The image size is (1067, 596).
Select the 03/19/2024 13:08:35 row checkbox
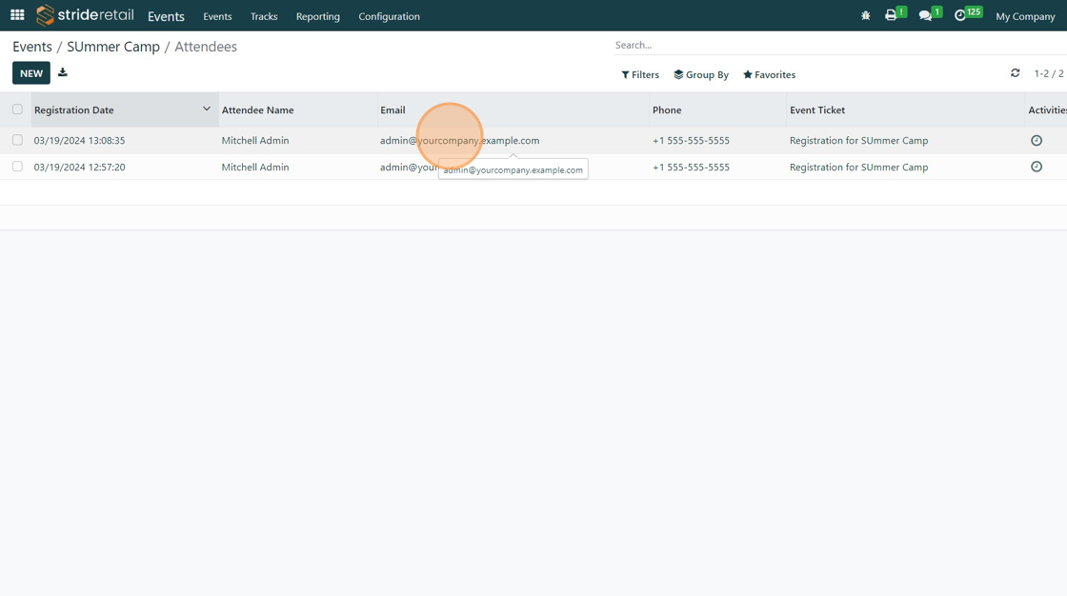point(18,139)
